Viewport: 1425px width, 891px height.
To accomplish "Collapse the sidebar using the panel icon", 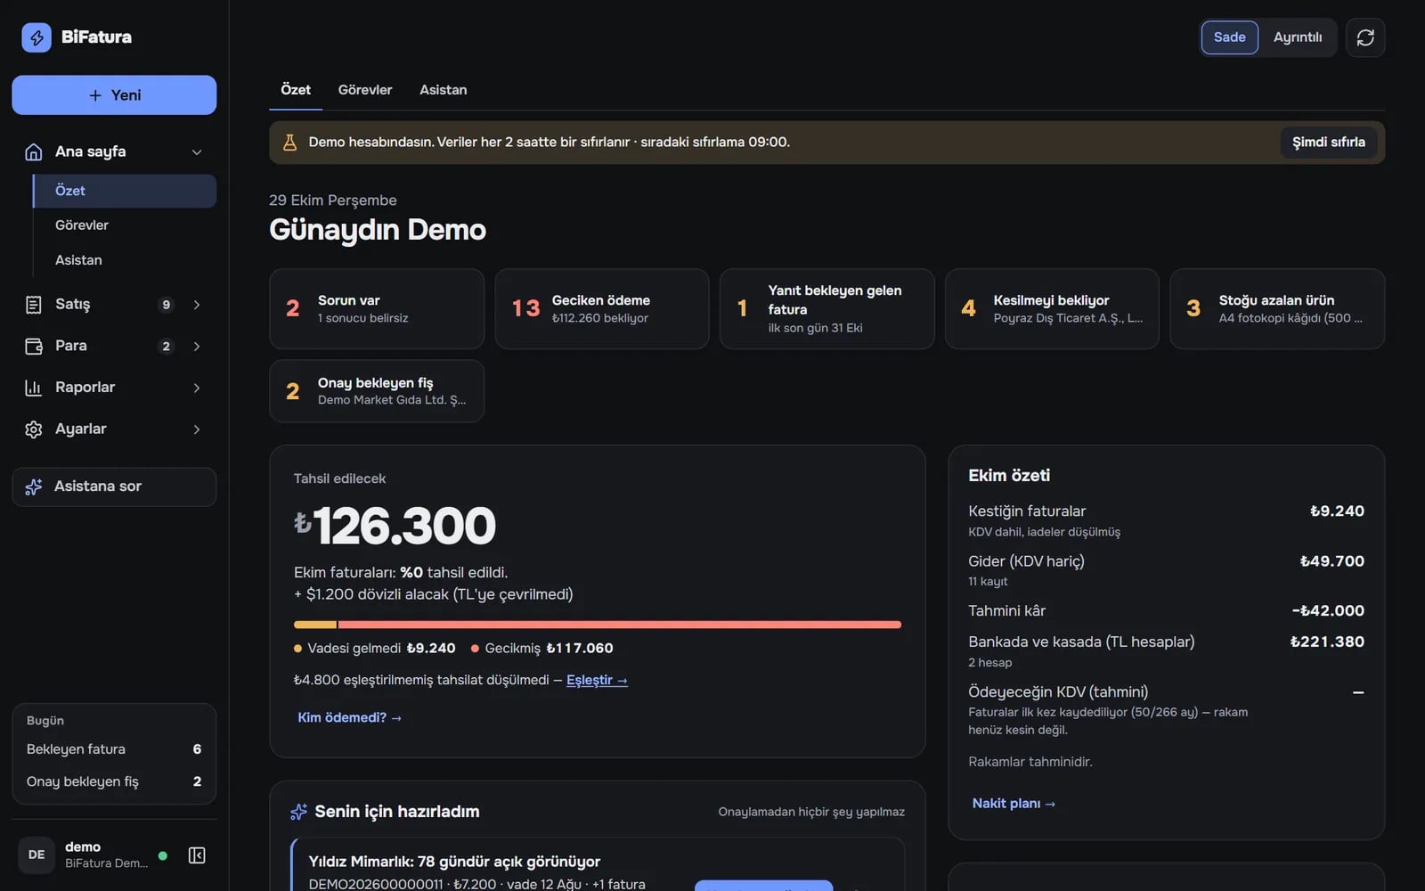I will pos(197,855).
